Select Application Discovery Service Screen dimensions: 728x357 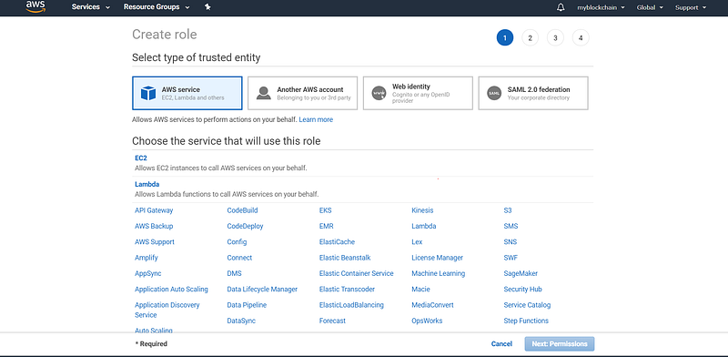pos(167,310)
